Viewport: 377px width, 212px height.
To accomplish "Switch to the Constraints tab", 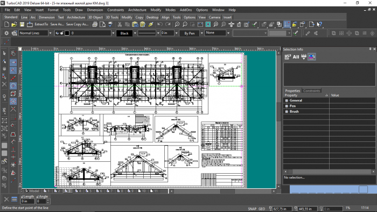I will (x=311, y=91).
